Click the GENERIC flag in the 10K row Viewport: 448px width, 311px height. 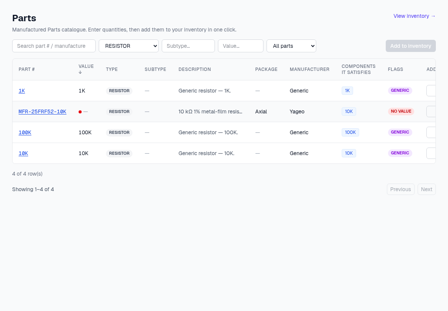(400, 153)
